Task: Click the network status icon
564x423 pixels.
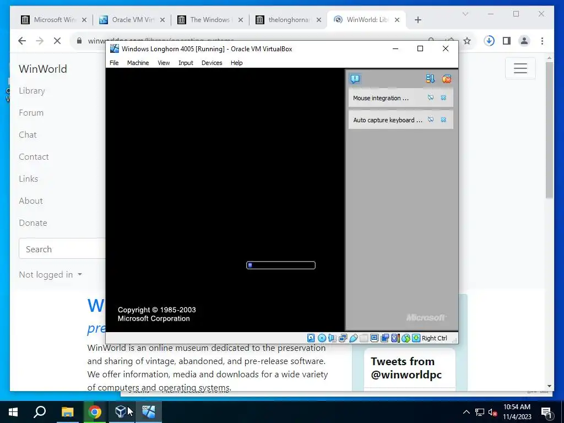Action: coord(343,338)
